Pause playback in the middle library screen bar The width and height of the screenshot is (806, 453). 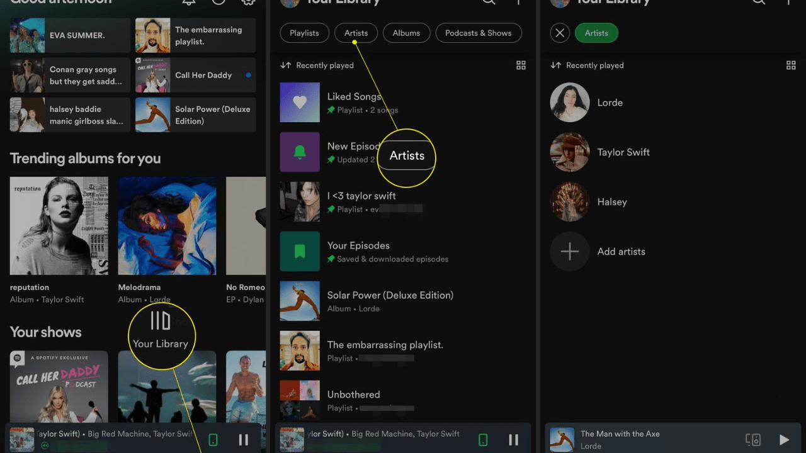513,440
